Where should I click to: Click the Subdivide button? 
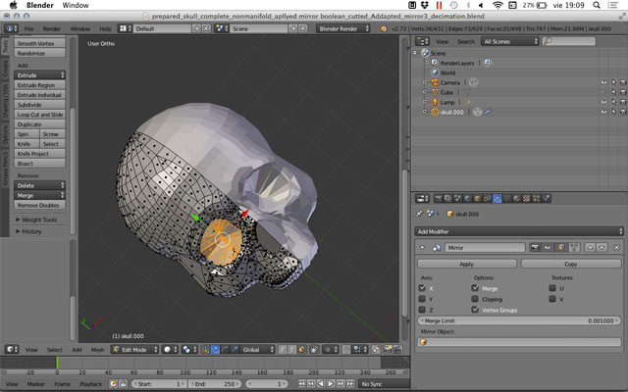click(x=39, y=105)
